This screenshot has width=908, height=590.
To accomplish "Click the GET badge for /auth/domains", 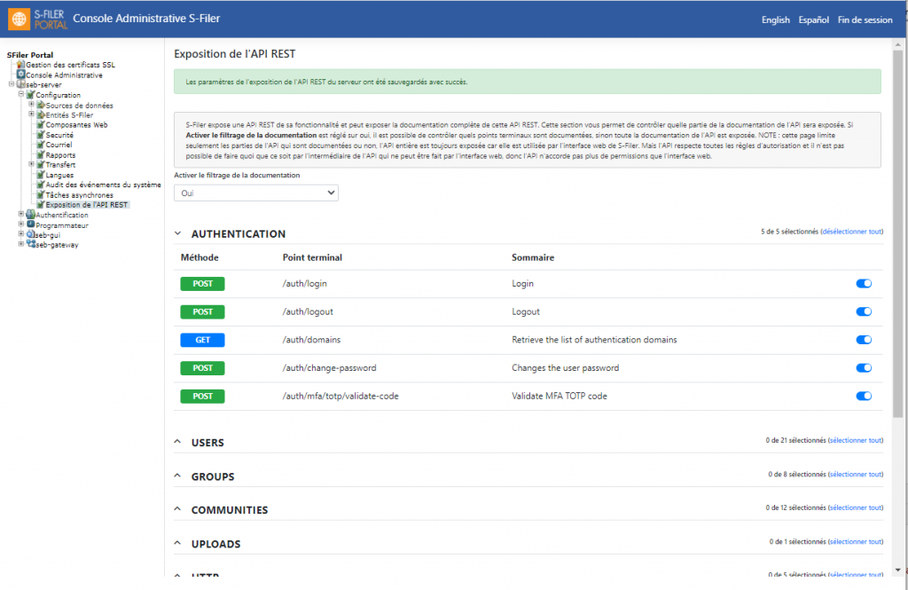I will pyautogui.click(x=202, y=340).
